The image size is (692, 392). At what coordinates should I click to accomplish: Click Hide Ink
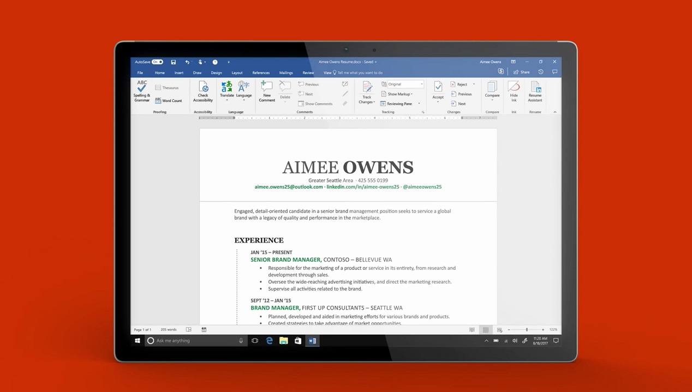(x=514, y=92)
